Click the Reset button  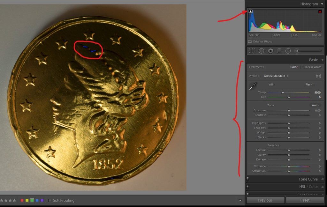[x=305, y=200]
